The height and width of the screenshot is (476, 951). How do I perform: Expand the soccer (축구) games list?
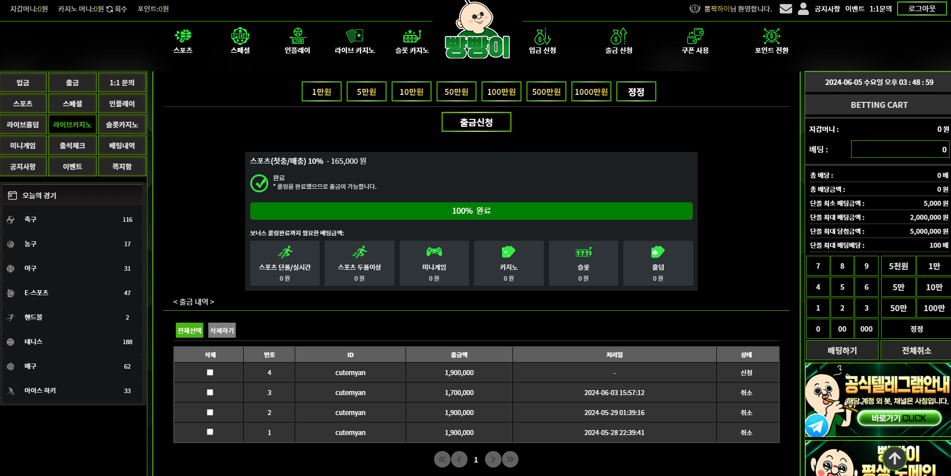click(x=72, y=220)
